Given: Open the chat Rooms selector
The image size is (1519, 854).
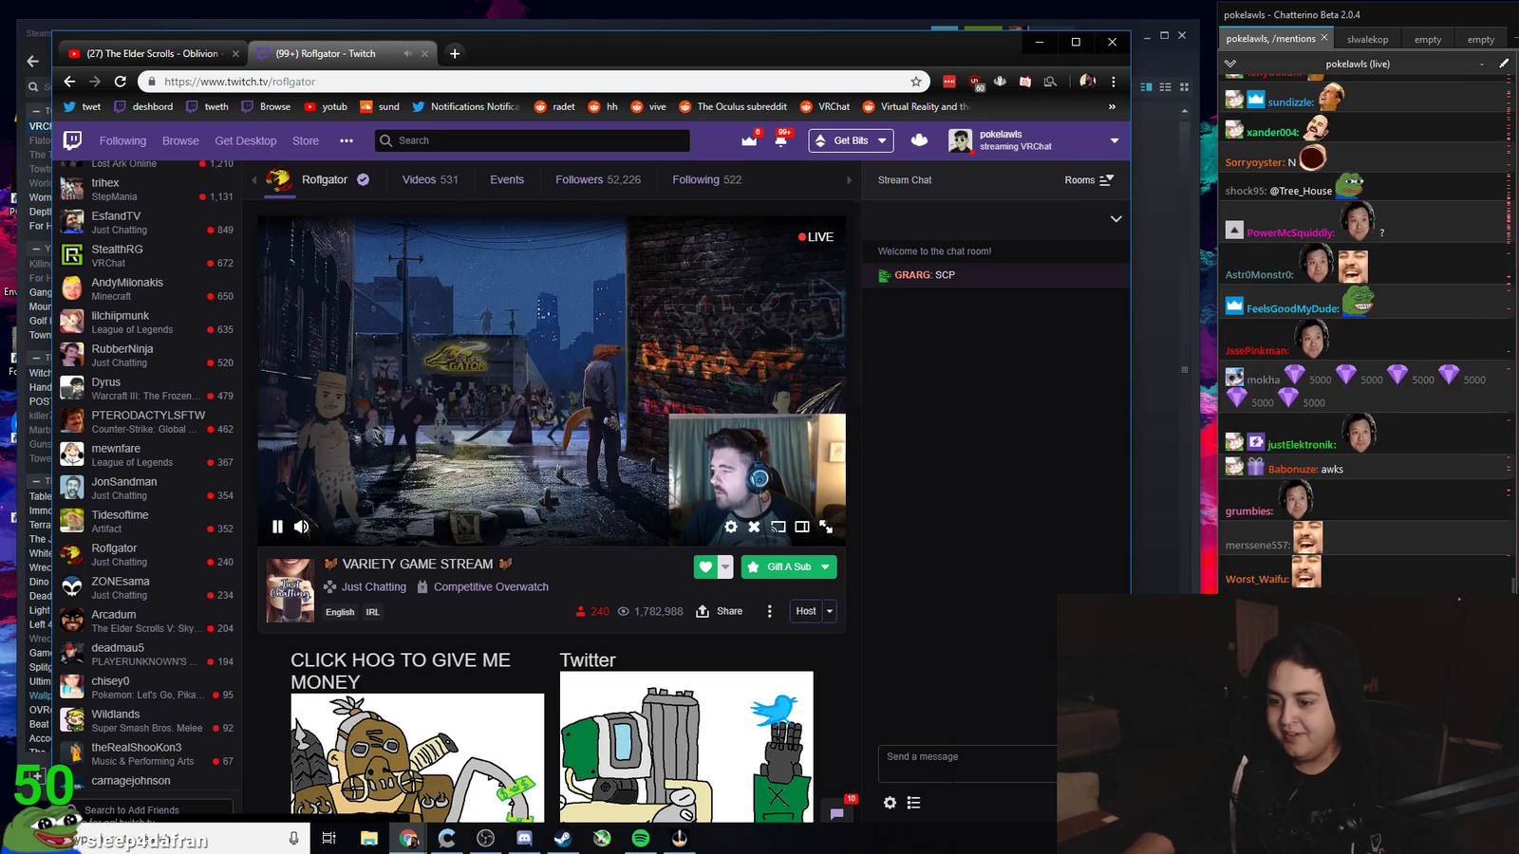Looking at the screenshot, I should (1089, 179).
